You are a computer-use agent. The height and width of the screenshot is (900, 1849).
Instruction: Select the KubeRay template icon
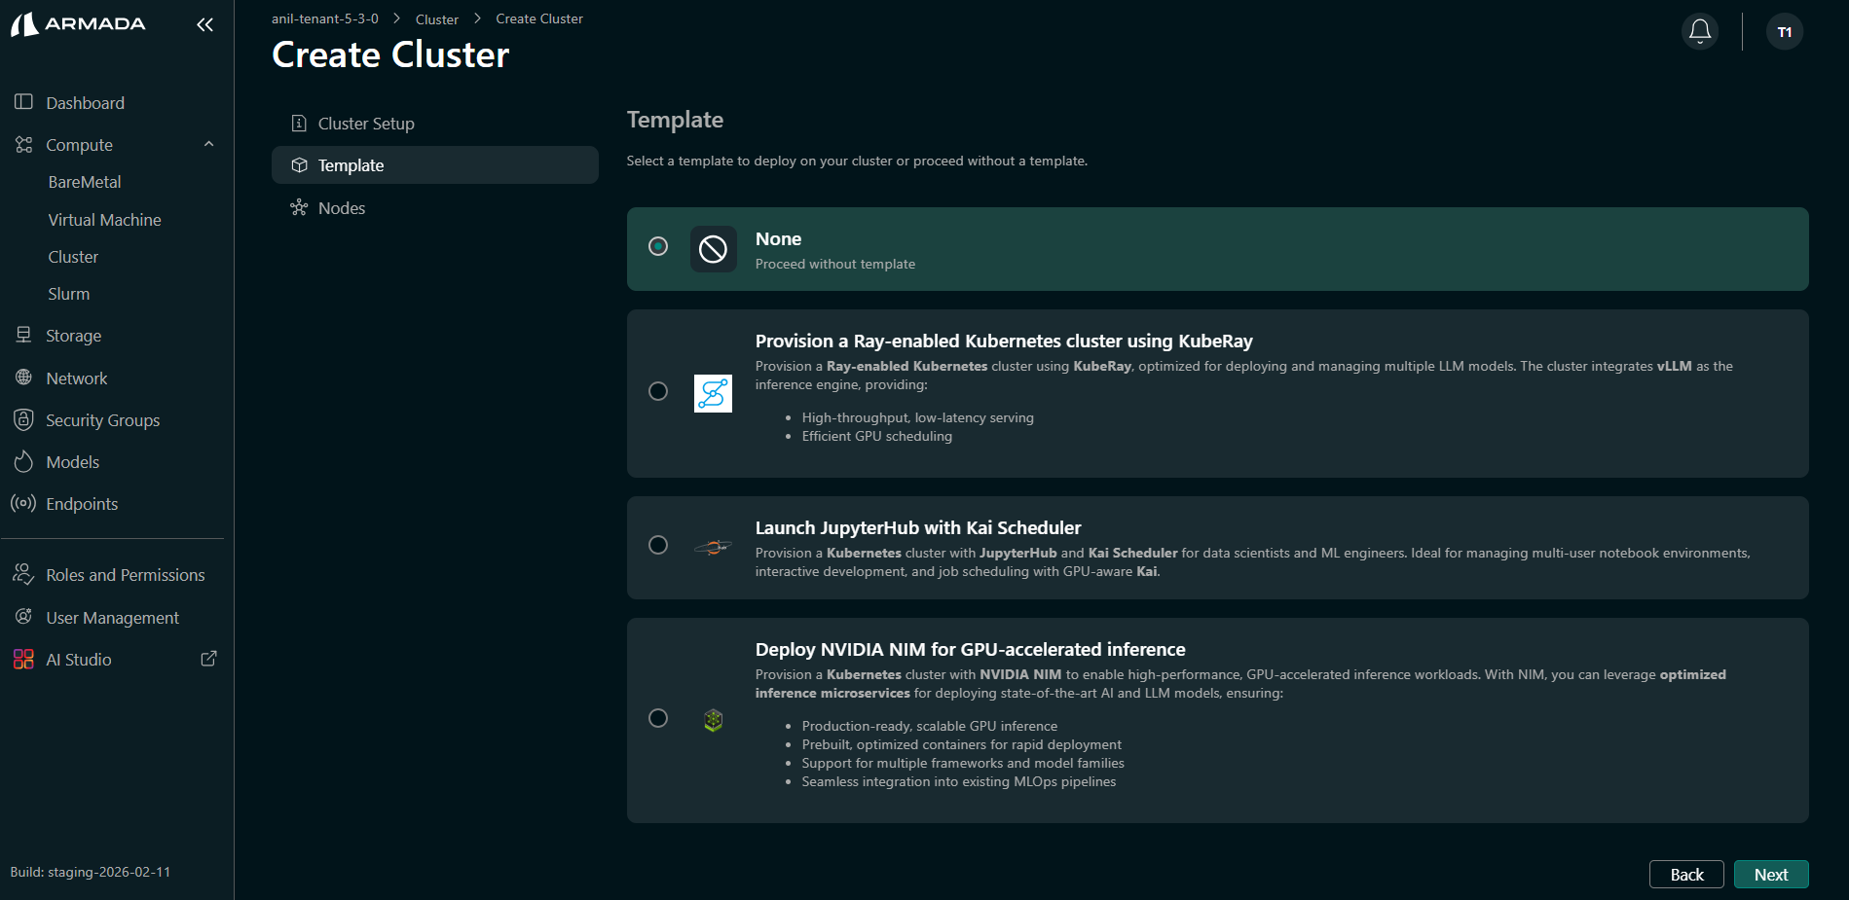713,393
